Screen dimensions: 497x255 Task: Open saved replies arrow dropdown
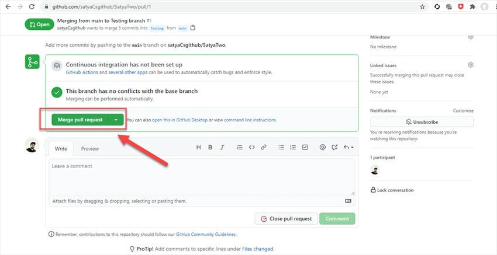(348, 147)
